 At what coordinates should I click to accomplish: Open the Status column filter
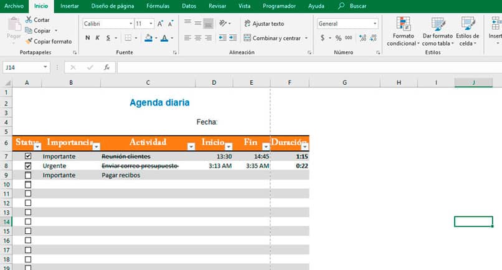click(x=37, y=147)
